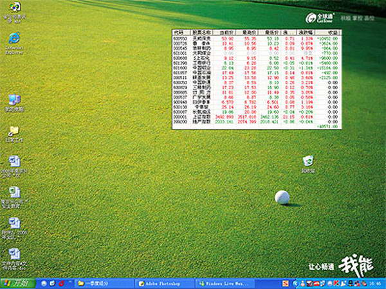Sort by the 最低价 column header
The image size is (386, 289).
point(270,33)
